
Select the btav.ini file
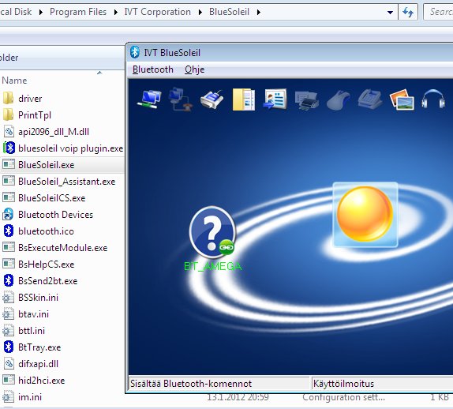click(33, 314)
